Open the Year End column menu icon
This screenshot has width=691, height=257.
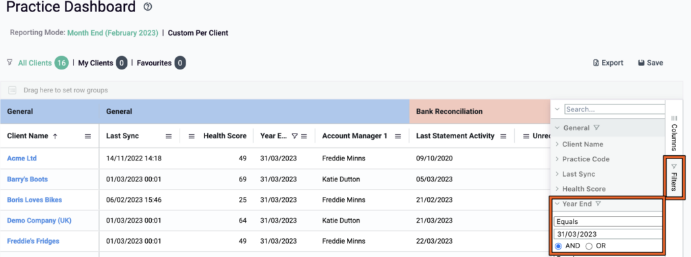pos(304,136)
